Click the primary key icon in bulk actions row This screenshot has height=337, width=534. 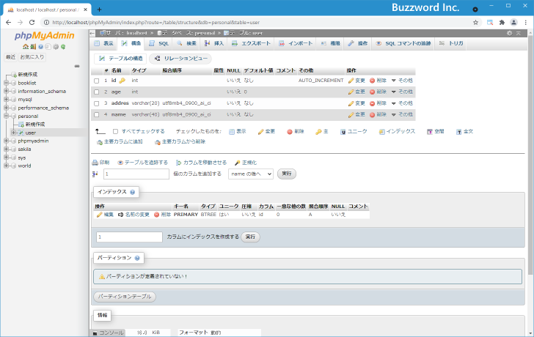pyautogui.click(x=319, y=132)
